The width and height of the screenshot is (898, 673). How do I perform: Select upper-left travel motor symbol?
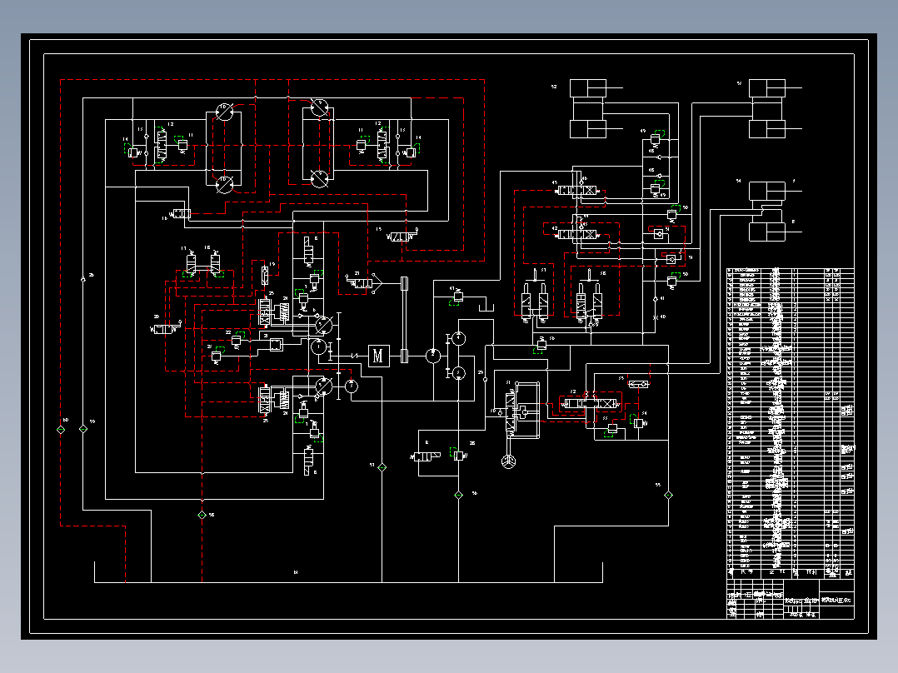pos(225,112)
